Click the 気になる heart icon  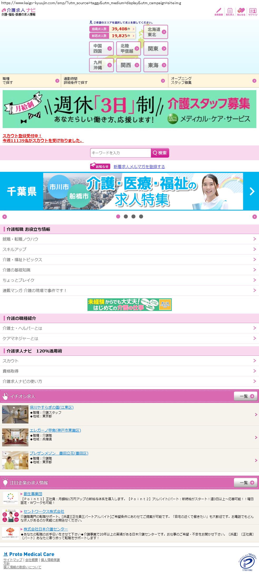(x=241, y=12)
